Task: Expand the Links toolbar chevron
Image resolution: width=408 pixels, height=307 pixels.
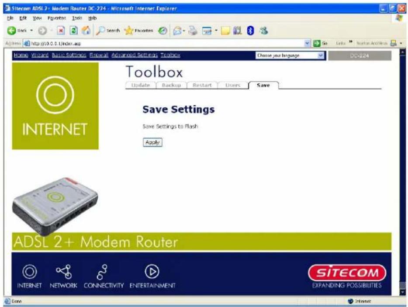Action: [x=351, y=42]
